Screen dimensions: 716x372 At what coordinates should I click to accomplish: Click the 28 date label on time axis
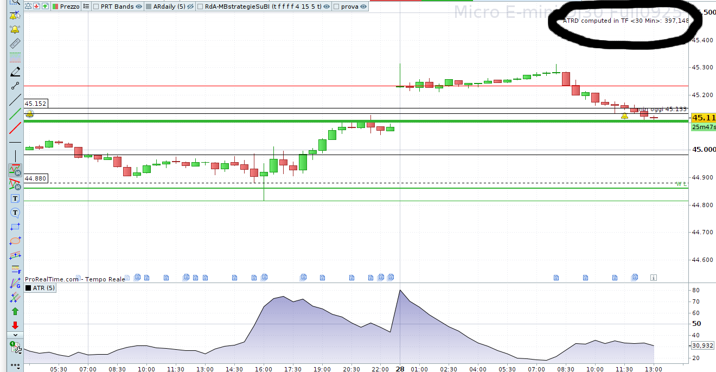[400, 369]
